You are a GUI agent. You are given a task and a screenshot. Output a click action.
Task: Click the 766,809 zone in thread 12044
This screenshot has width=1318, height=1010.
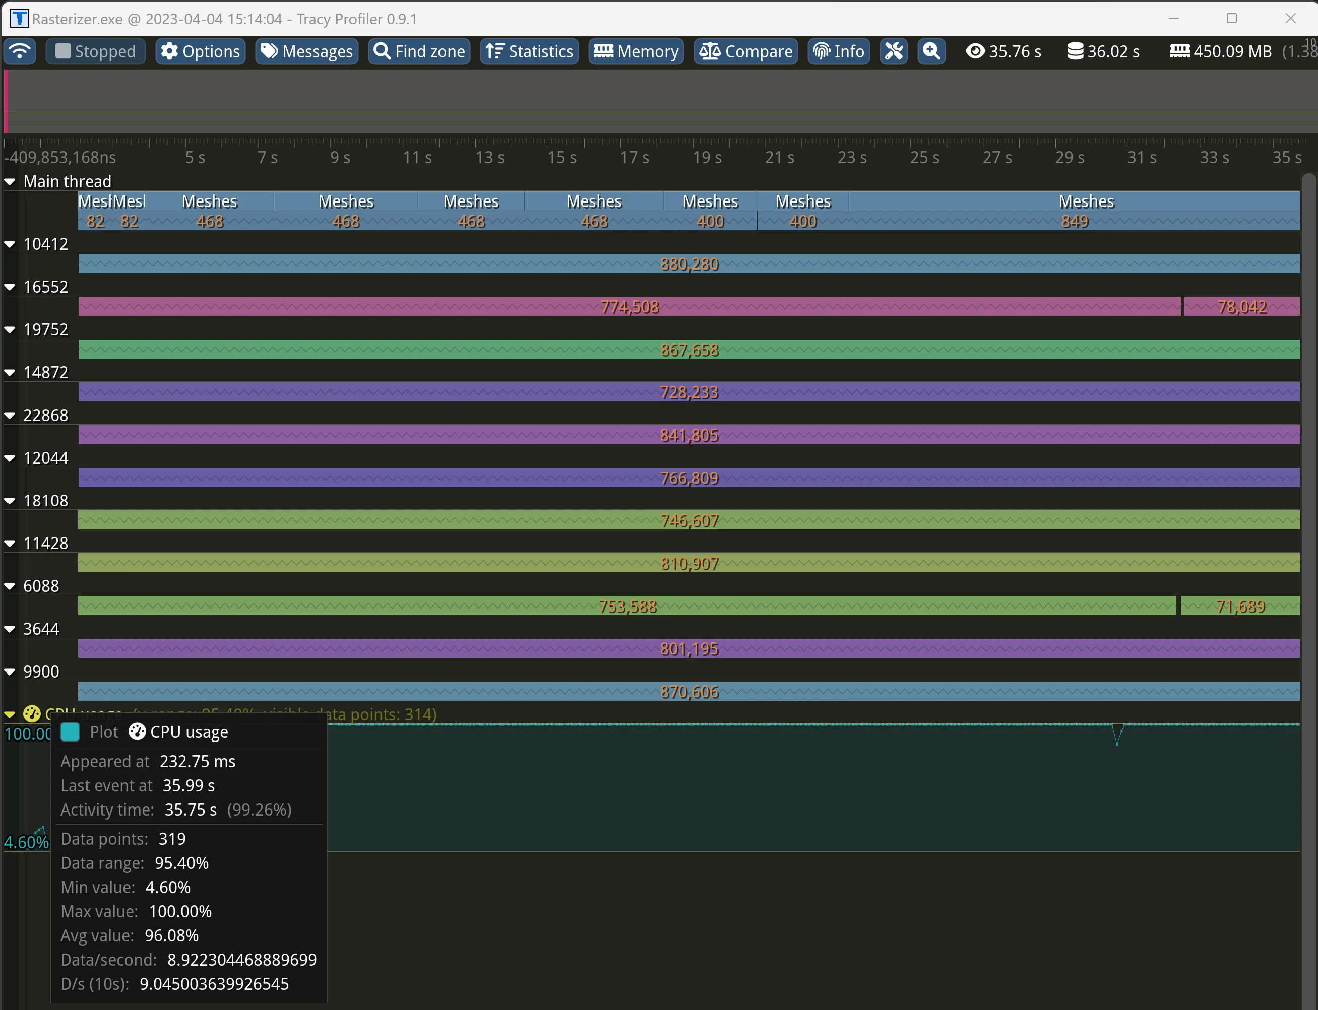click(689, 478)
